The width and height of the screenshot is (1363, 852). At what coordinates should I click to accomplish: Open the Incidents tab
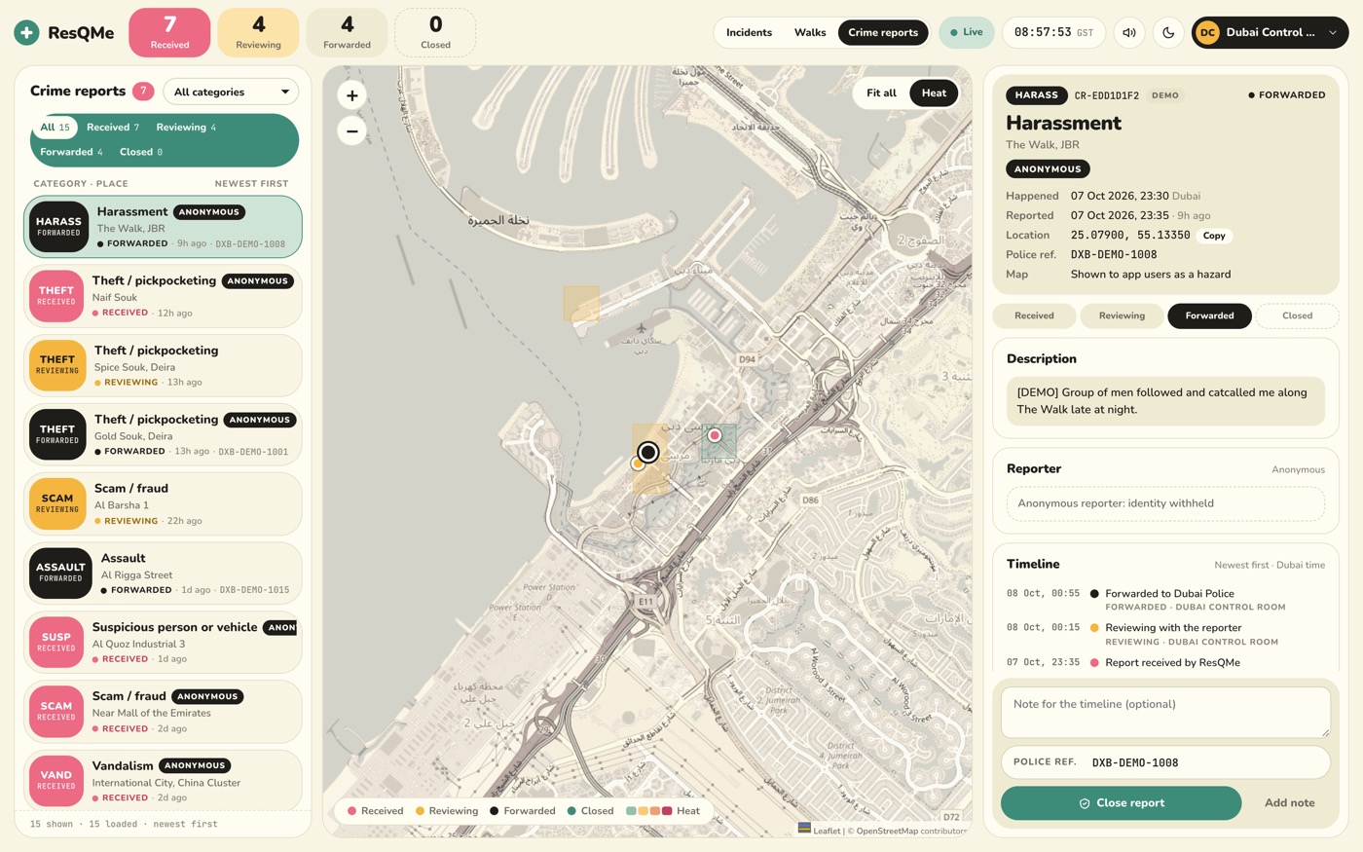749,32
